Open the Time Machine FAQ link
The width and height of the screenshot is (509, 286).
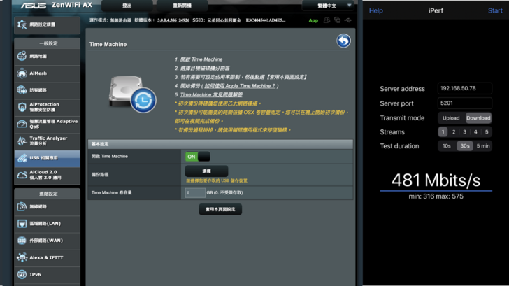point(211,94)
